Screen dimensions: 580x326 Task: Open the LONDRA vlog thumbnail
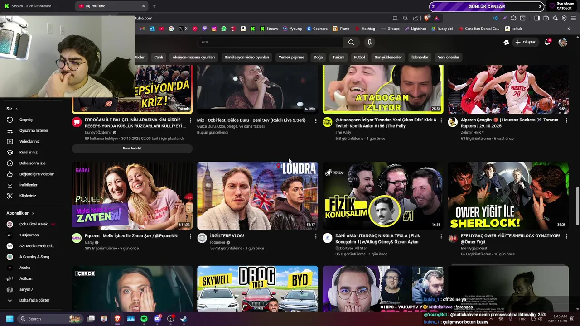[x=257, y=196]
